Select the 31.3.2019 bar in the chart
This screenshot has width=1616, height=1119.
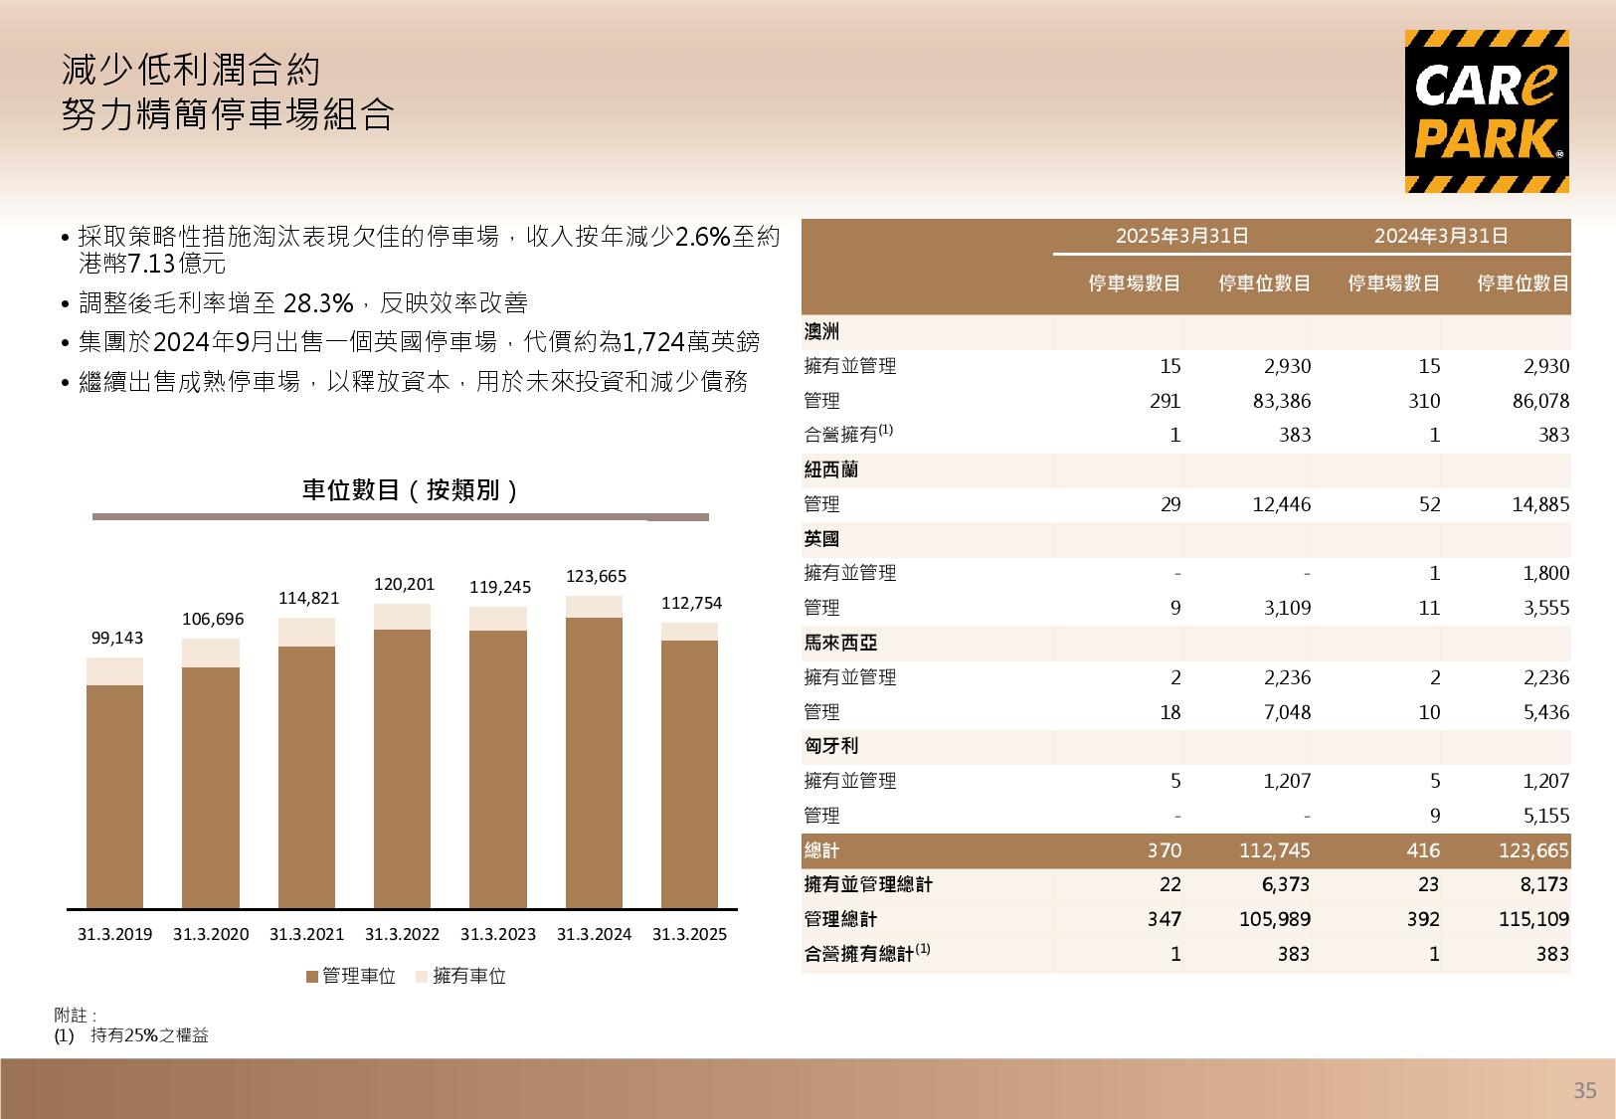tap(114, 786)
